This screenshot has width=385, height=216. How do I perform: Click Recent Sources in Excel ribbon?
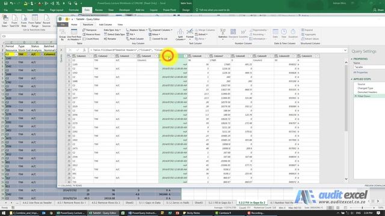tap(46, 21)
